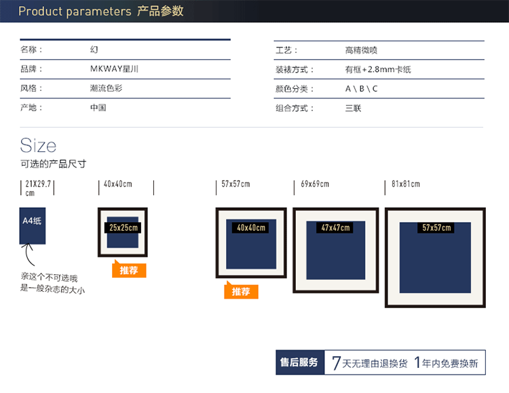Viewport: 509px width, 393px height.
Task: Click the 品牌 label
Action: coord(31,69)
